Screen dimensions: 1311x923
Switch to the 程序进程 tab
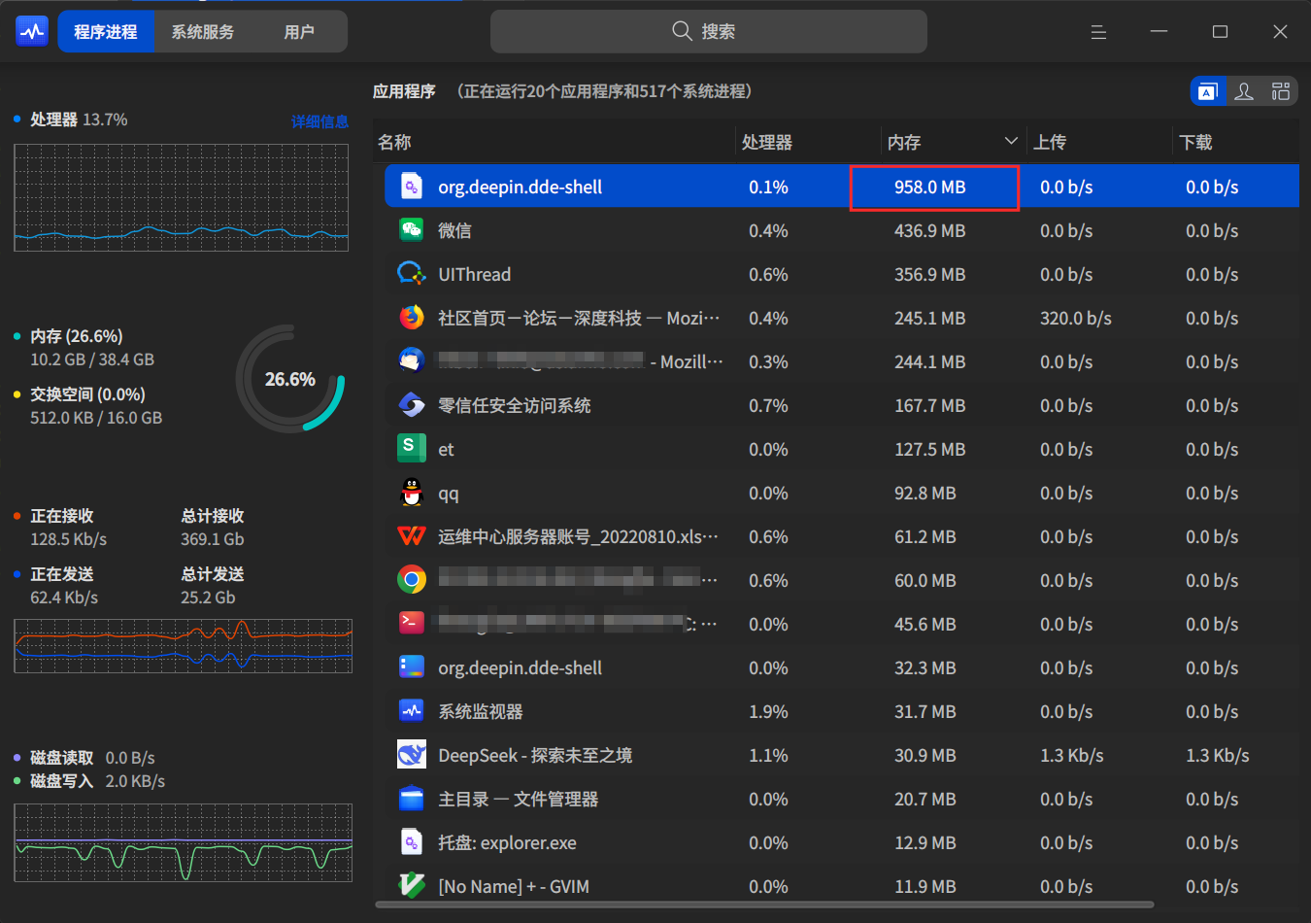(x=106, y=32)
